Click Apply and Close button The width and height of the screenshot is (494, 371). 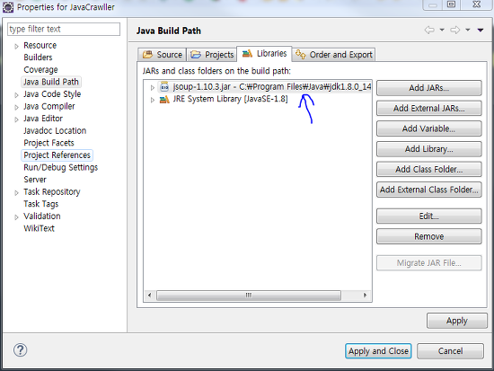(378, 351)
